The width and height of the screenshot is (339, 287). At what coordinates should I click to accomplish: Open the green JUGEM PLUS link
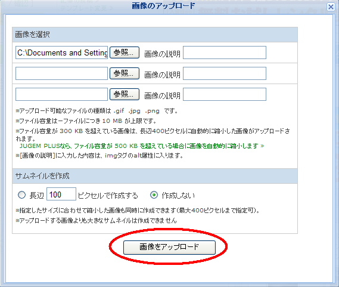(142, 146)
